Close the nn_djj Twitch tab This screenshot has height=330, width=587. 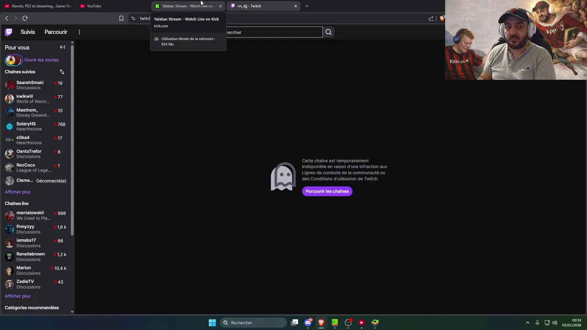coord(295,6)
